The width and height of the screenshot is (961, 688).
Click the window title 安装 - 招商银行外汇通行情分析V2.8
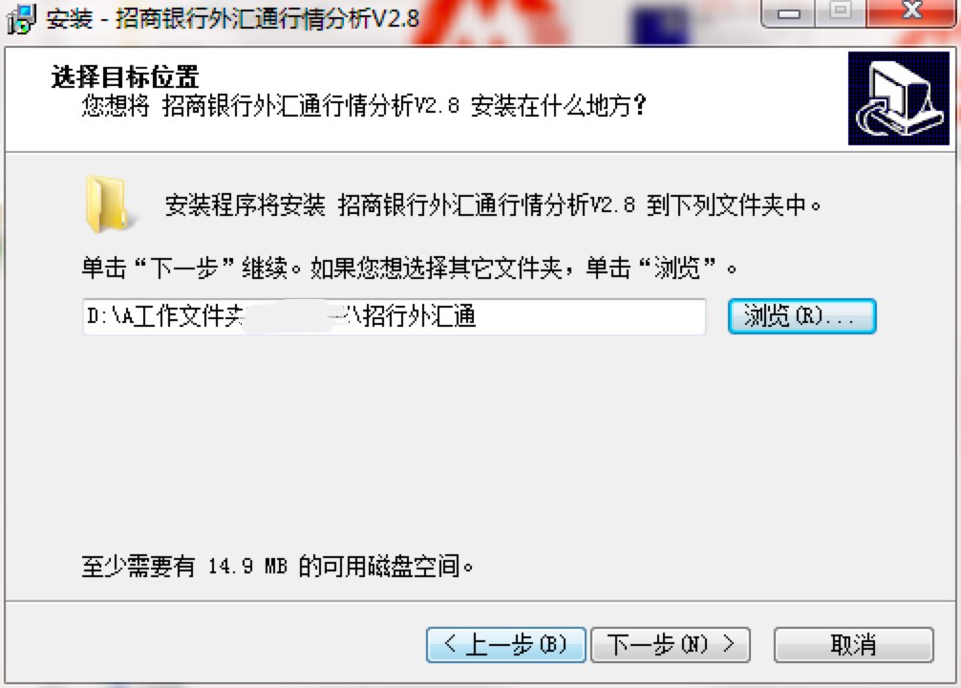(x=233, y=18)
